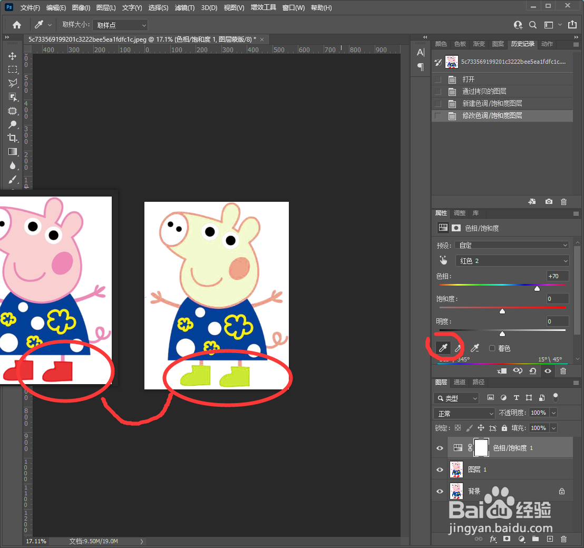Create a new history snapshot camera icon

tap(549, 202)
